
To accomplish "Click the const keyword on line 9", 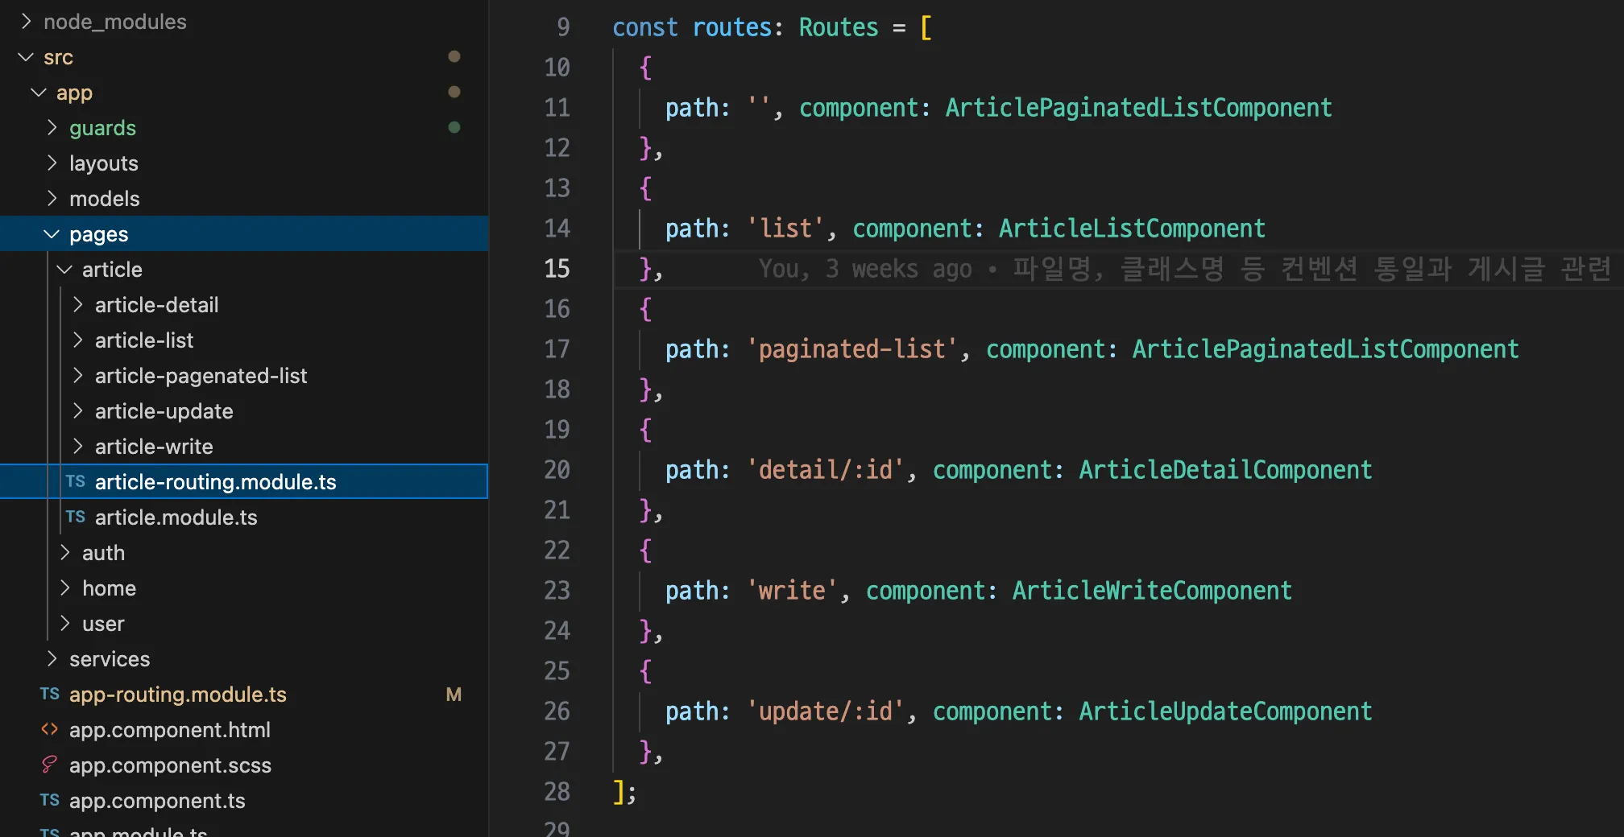I will coord(645,27).
